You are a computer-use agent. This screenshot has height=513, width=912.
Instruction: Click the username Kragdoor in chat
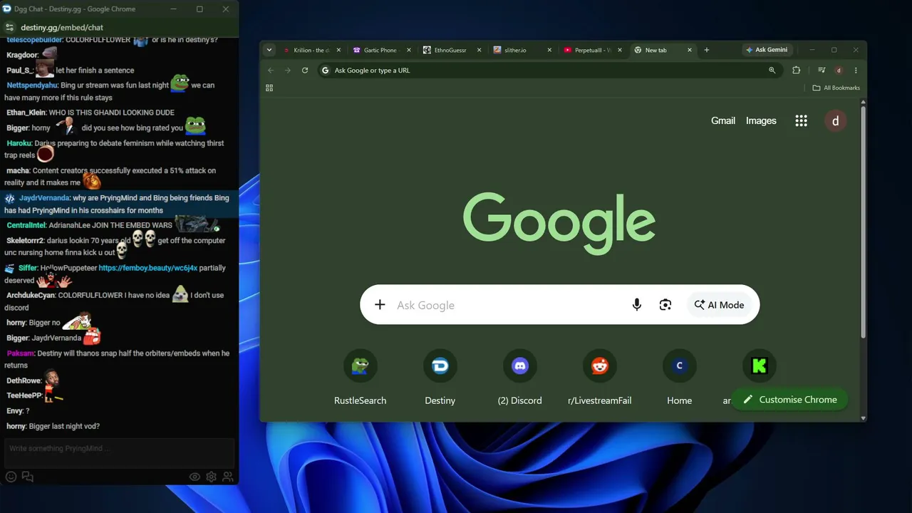click(x=22, y=55)
